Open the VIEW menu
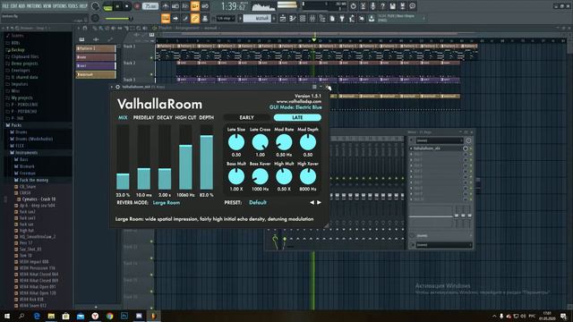This screenshot has height=322, width=573. (47, 6)
